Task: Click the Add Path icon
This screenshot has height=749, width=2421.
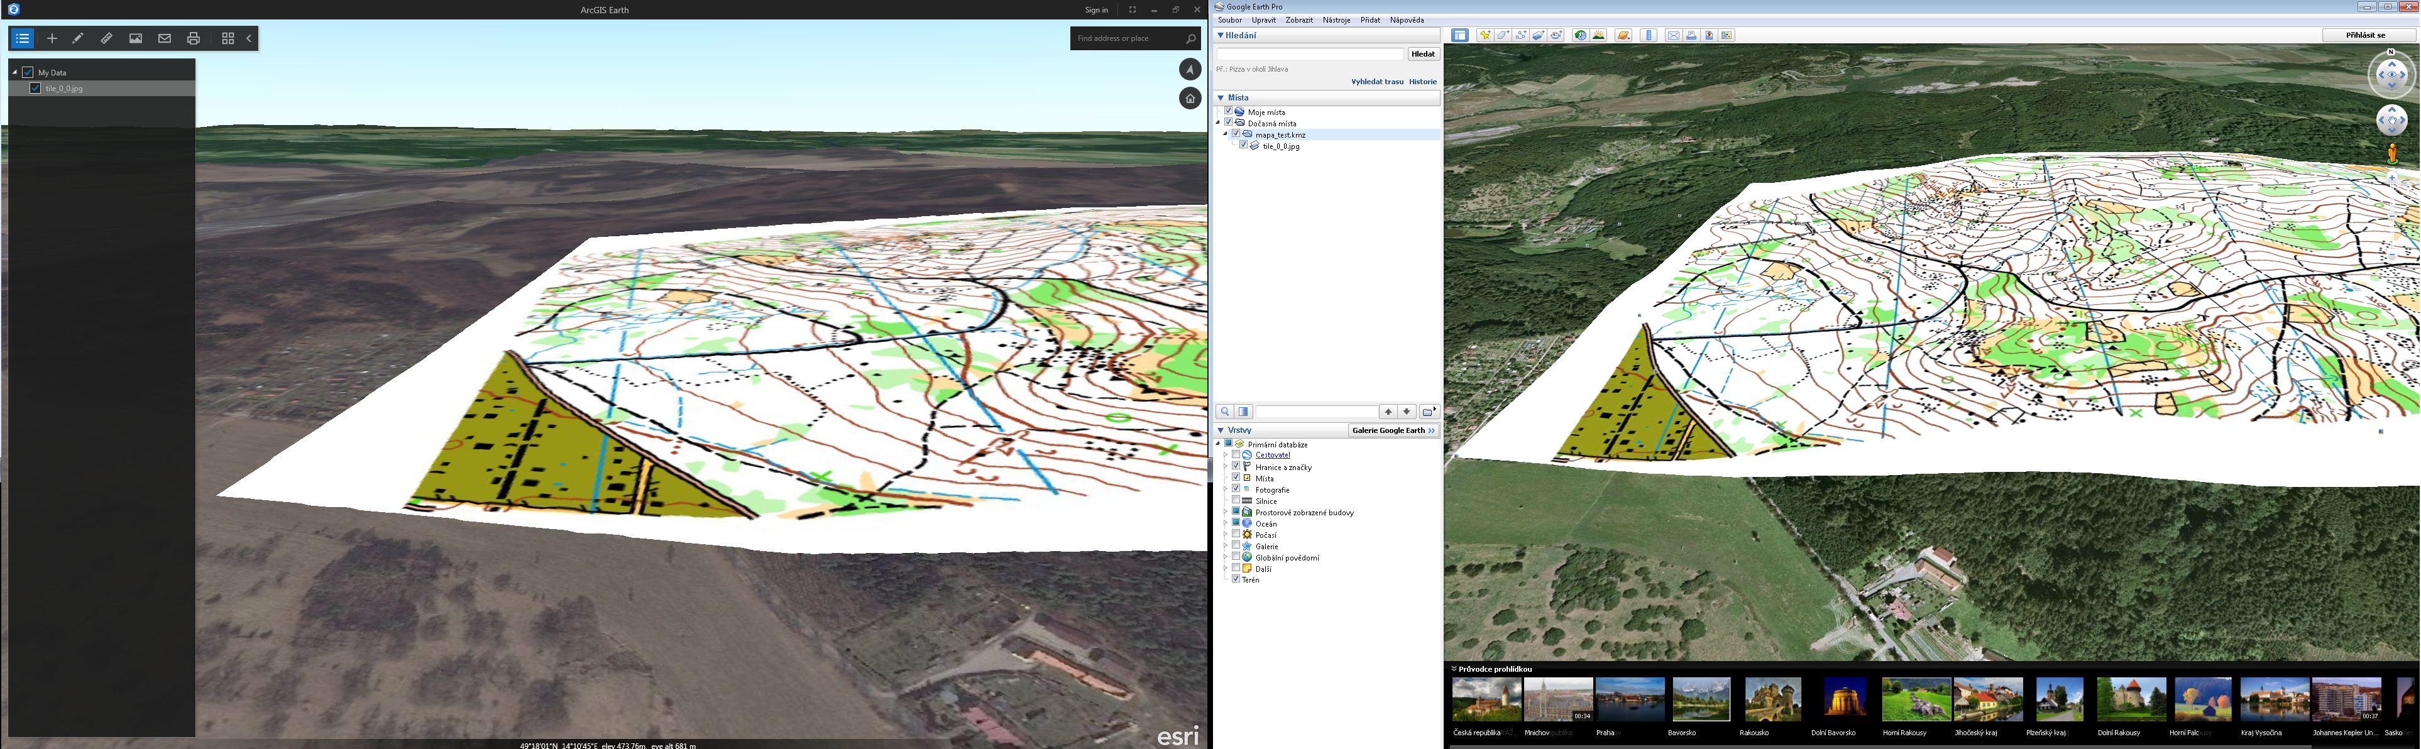Action: 1520,36
